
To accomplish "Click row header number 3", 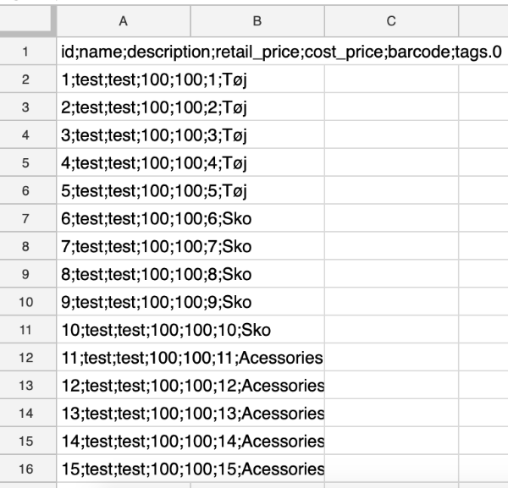I will click(27, 107).
